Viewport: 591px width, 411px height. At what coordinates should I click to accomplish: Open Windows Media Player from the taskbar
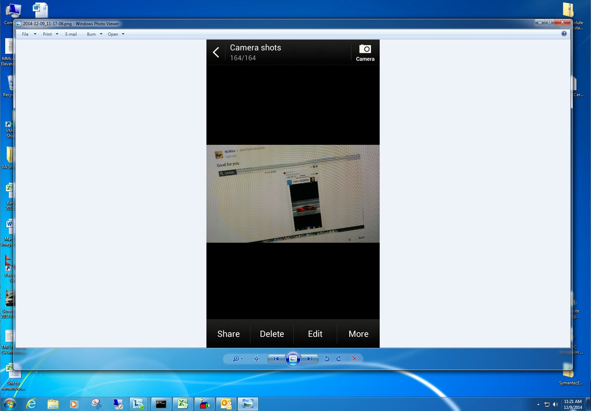(x=74, y=404)
